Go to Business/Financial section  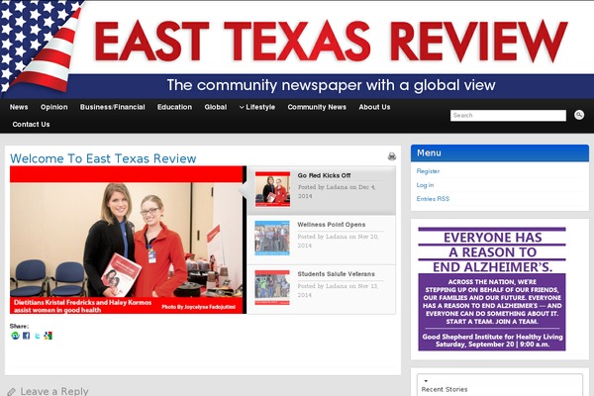113,107
